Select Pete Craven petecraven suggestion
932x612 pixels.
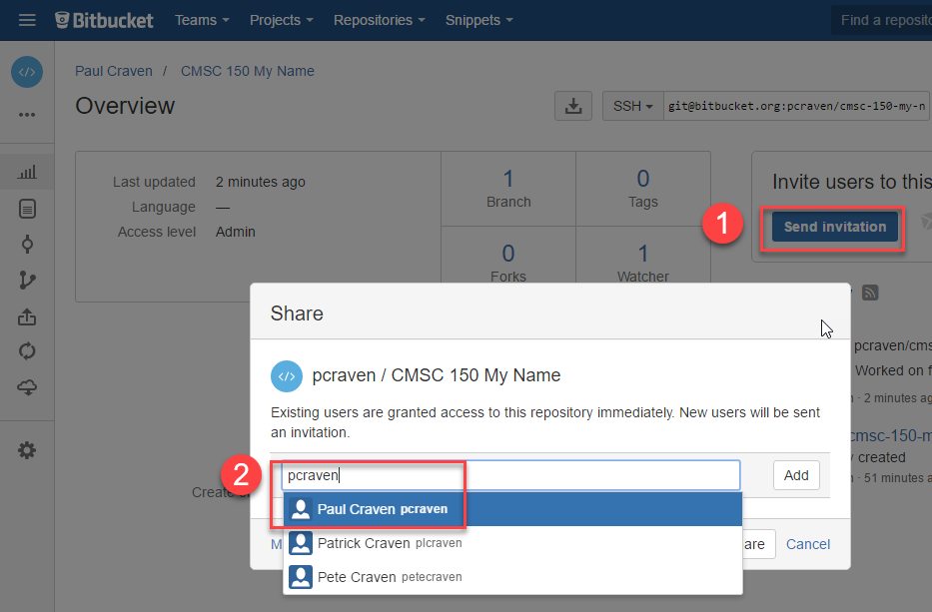tap(513, 577)
